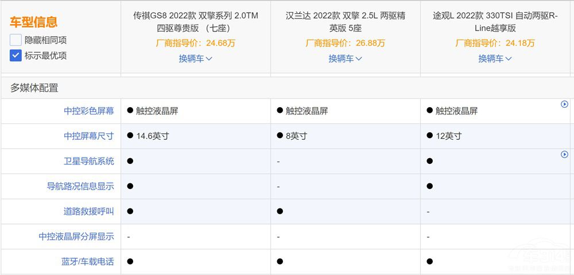This screenshot has height=275, width=574.
Task: Click the 卫星导航系统 parameter label
Action: (89, 162)
